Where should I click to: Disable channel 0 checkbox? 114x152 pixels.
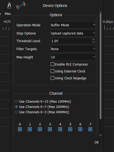point(20,129)
